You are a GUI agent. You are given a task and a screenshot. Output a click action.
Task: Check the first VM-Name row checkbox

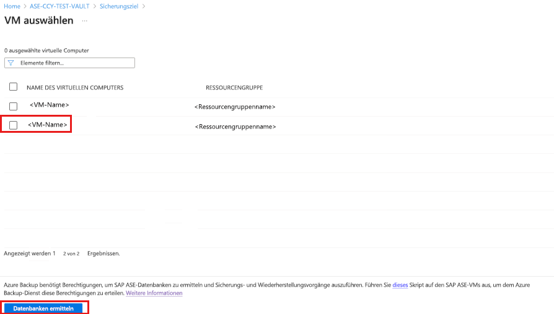point(13,106)
